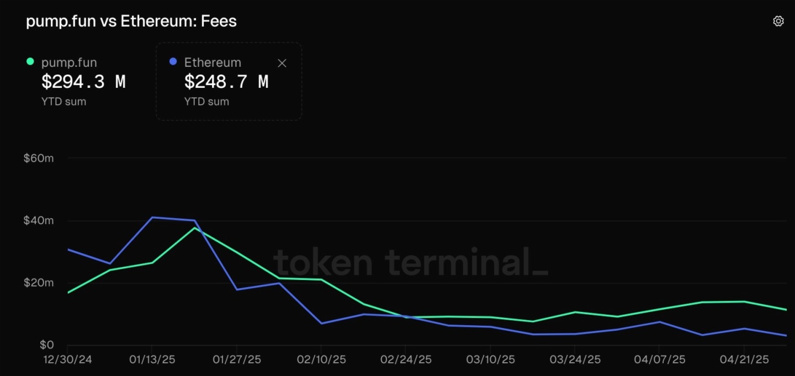The width and height of the screenshot is (795, 376).
Task: Select the pump.fun legend label
Action: 69,62
